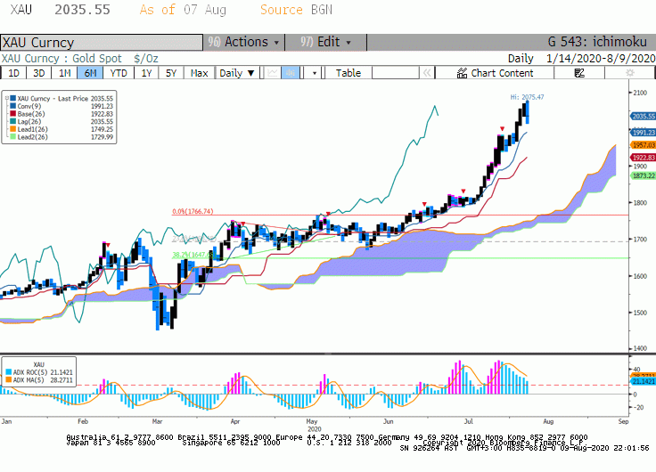Click the 1957.03 orange axis tag
The height and width of the screenshot is (472, 656).
[643, 145]
